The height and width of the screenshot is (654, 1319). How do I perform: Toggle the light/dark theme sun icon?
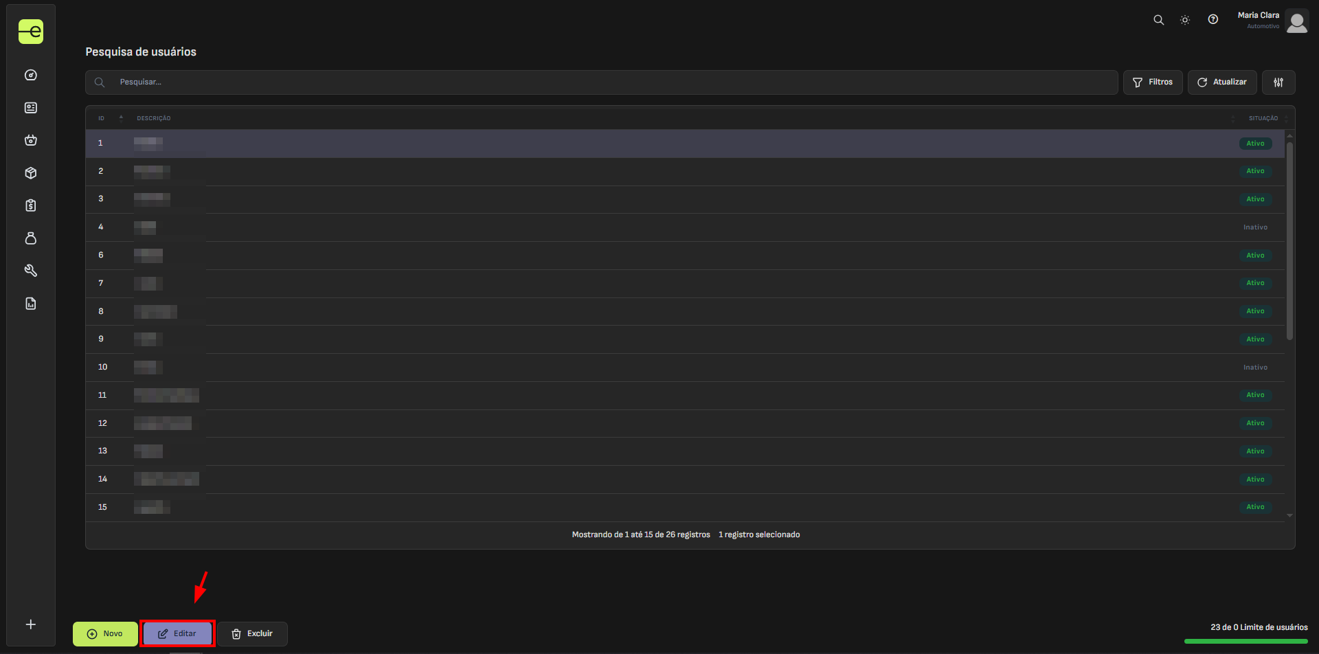pos(1185,20)
